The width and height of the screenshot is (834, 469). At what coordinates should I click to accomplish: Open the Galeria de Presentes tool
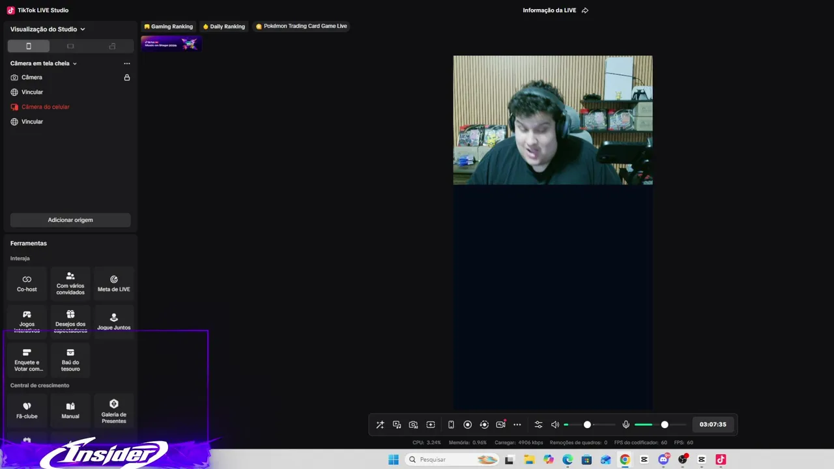114,410
